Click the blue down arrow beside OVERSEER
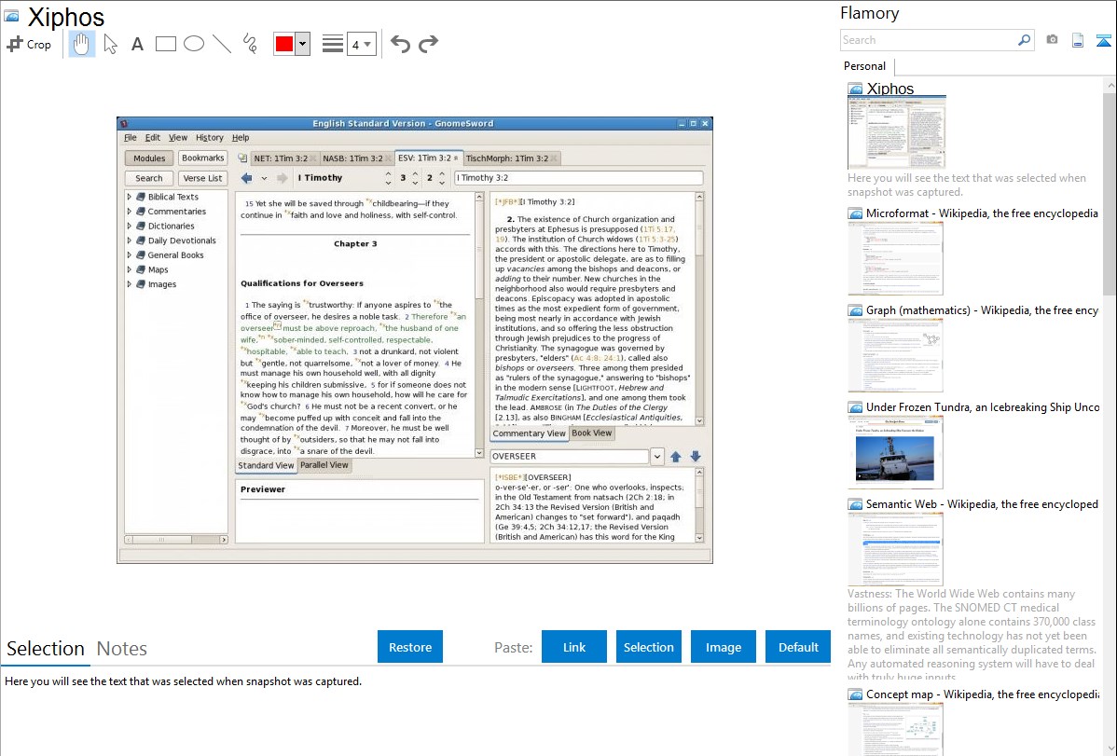 point(696,457)
